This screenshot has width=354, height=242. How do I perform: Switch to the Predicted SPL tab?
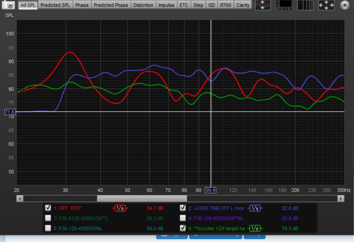pos(55,5)
